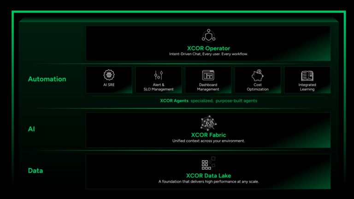
Task: Click the 'Alert & SLO Management' label
Action: tap(159, 87)
